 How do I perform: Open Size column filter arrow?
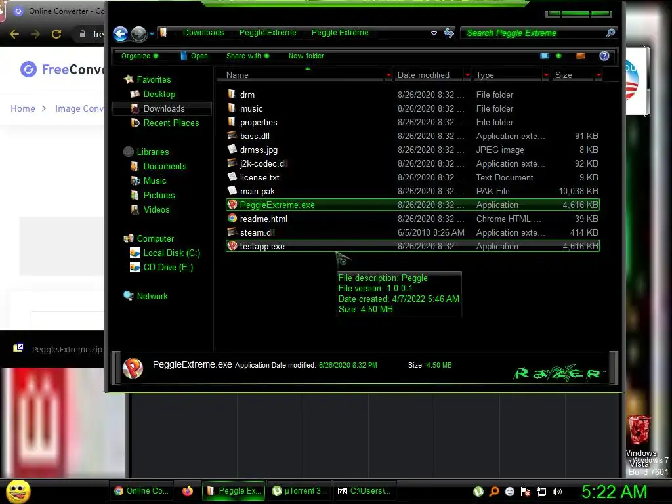pyautogui.click(x=598, y=75)
